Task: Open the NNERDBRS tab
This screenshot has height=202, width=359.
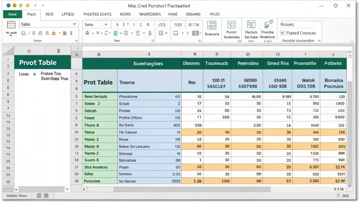Action: [150, 14]
